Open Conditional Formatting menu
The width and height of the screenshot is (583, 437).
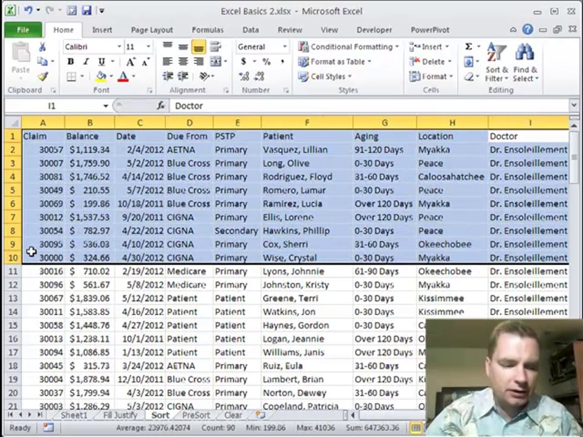point(349,47)
